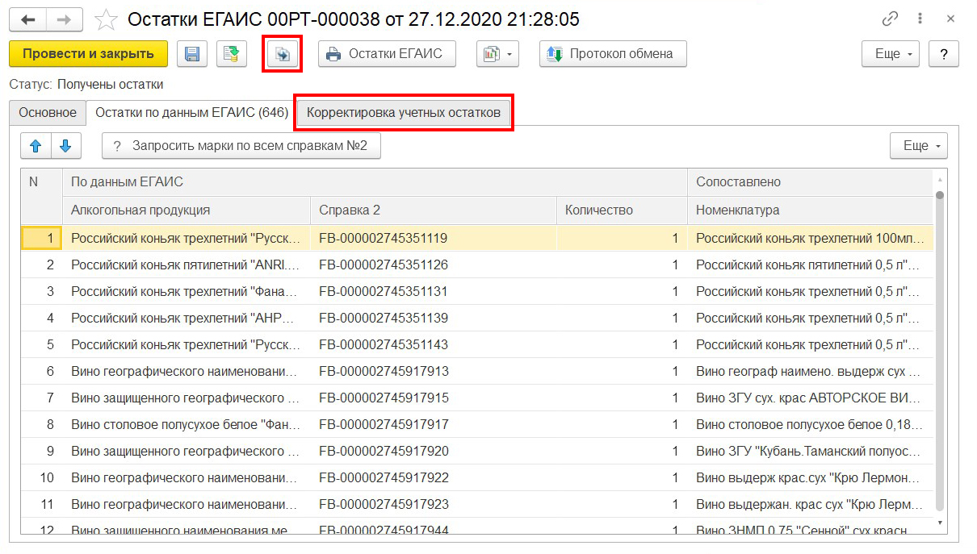Add document to favorites star
Viewport: 977px width, 554px height.
[106, 19]
